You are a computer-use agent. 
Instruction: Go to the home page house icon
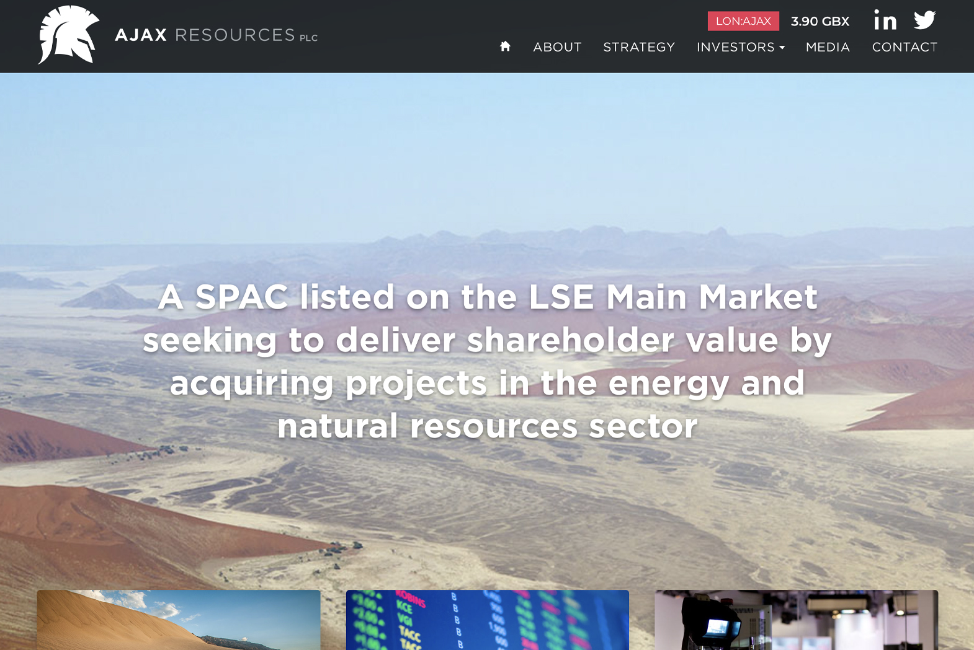[x=505, y=46]
